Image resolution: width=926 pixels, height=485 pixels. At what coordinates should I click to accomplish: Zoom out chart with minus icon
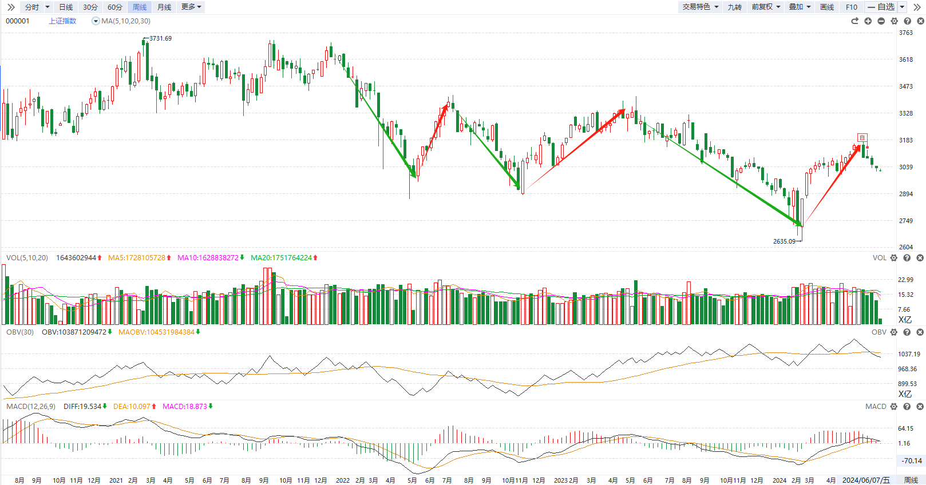[x=881, y=21]
